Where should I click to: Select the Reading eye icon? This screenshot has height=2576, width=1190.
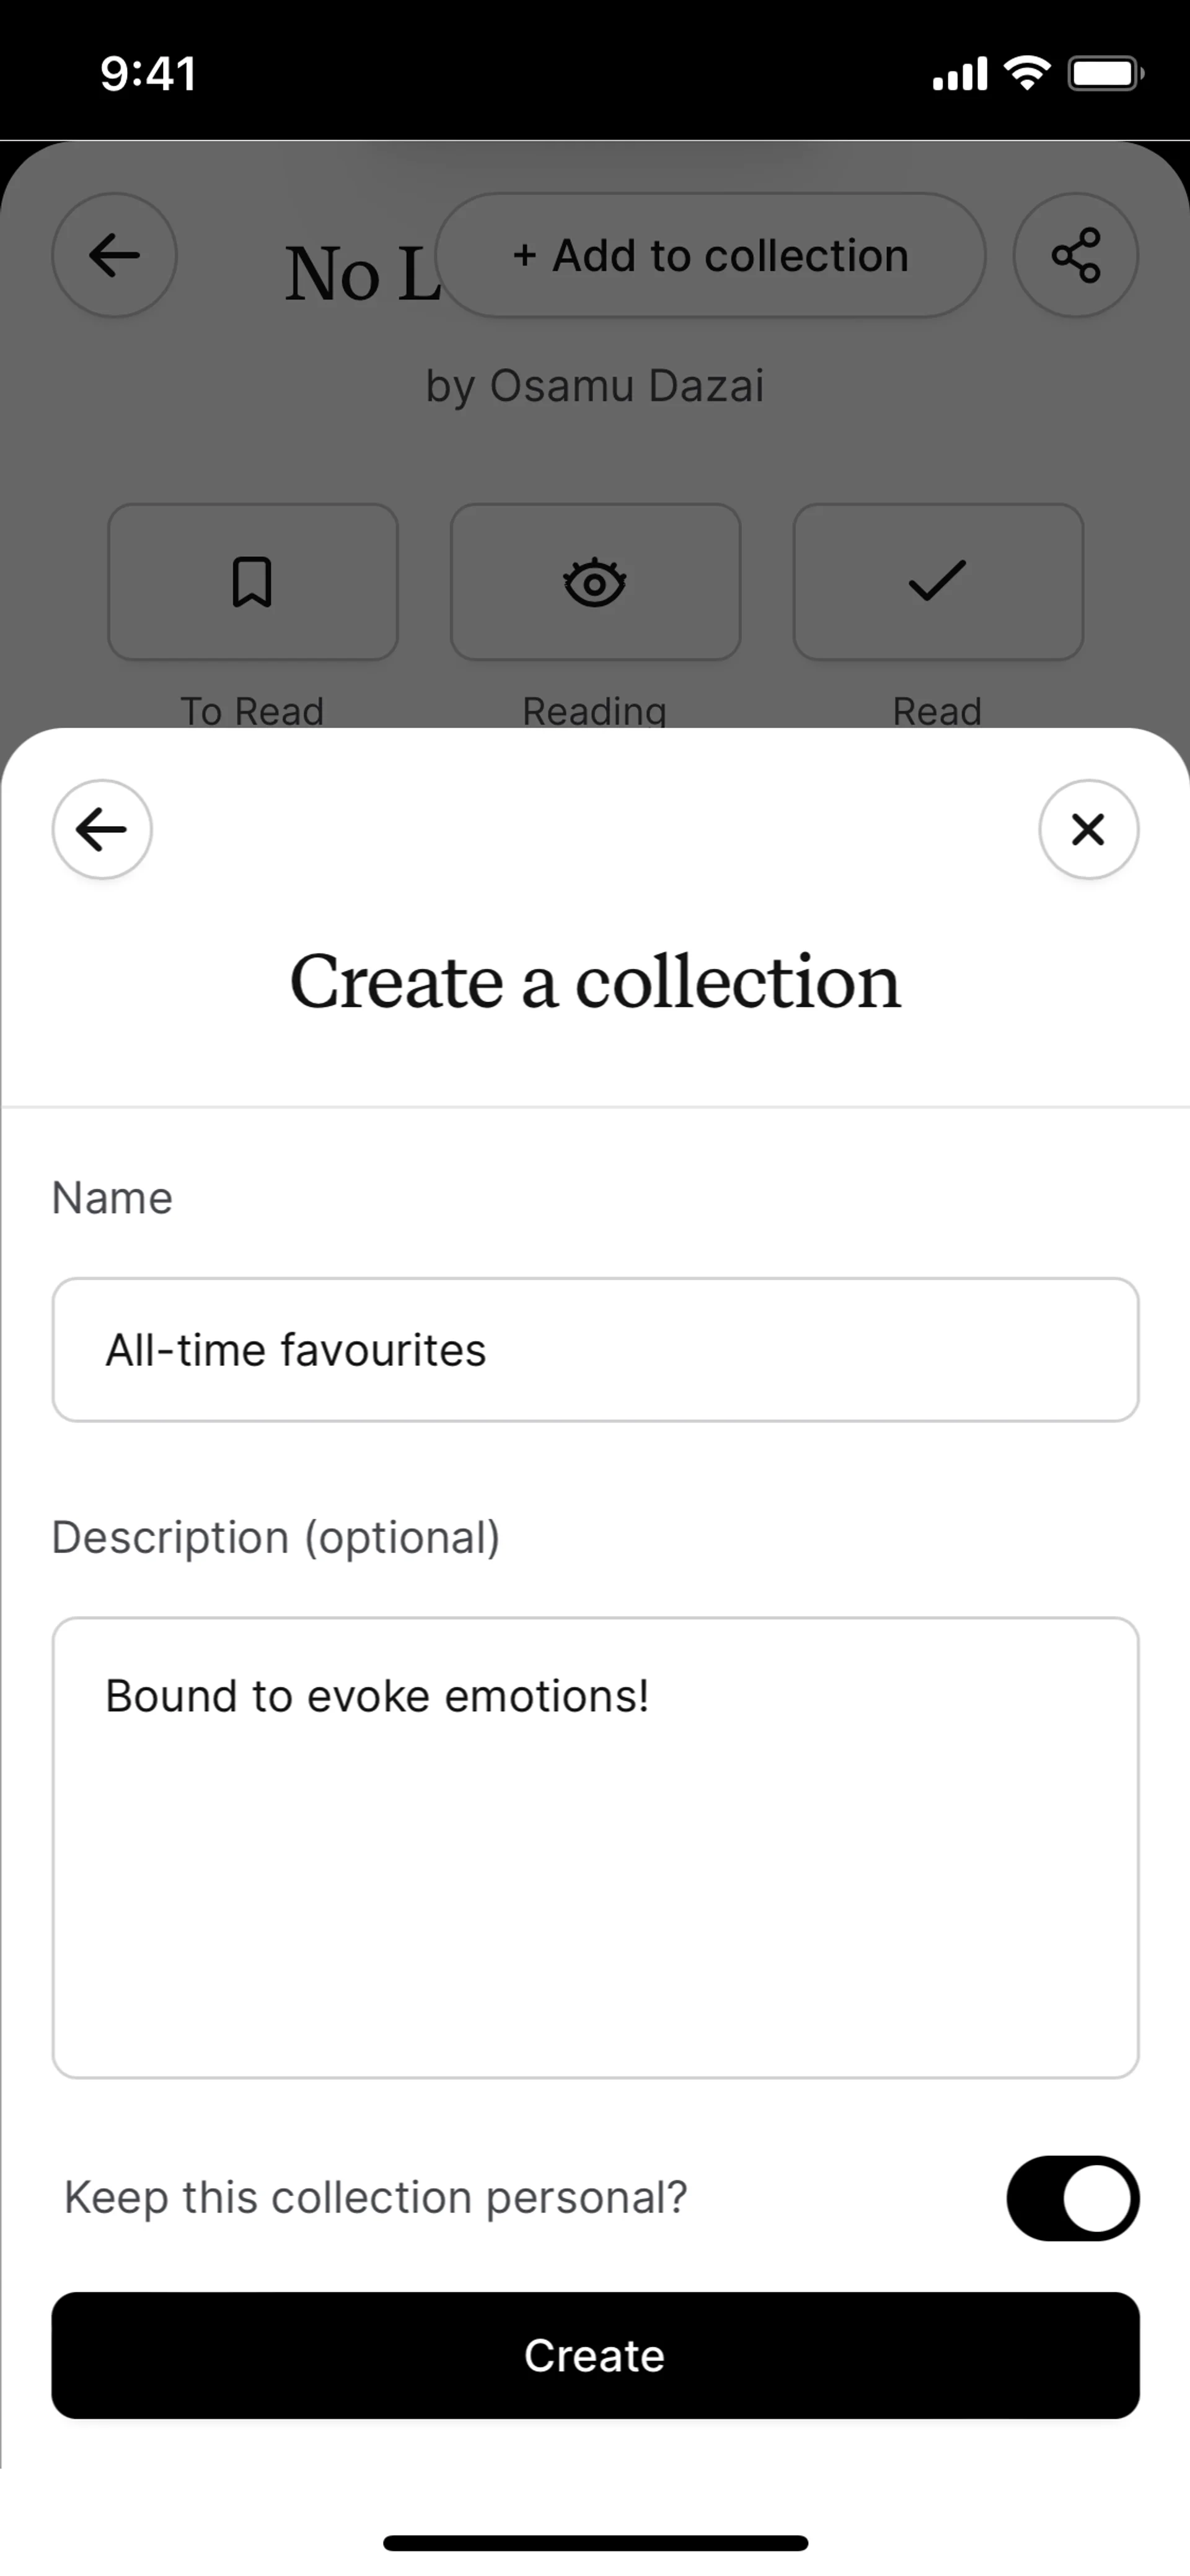[595, 582]
